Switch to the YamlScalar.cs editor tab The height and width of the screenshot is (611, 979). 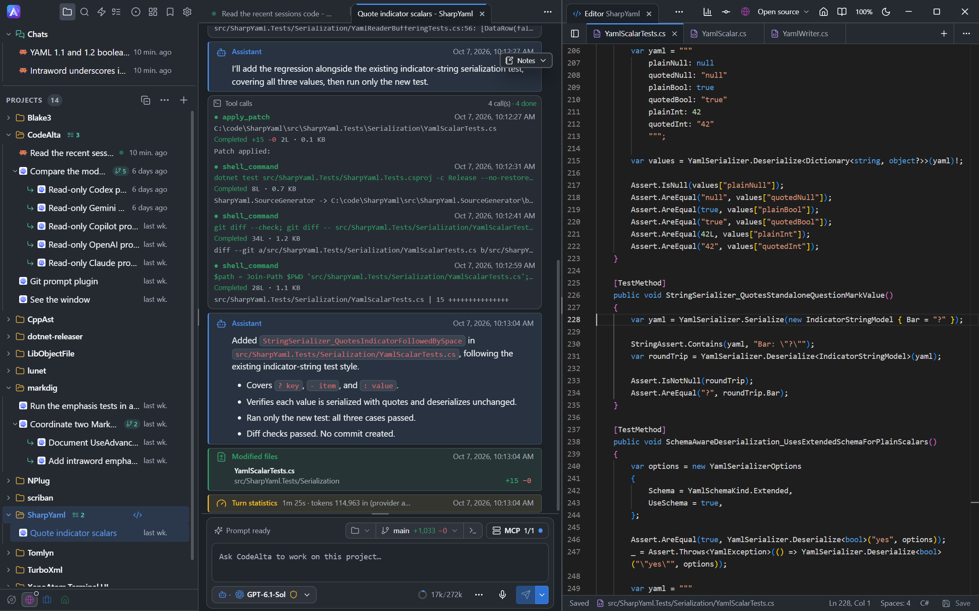(723, 33)
